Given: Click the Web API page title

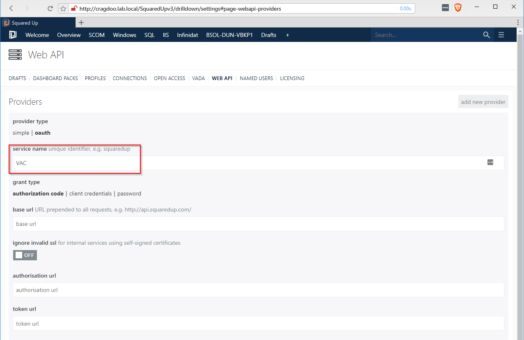Looking at the screenshot, I should (46, 55).
